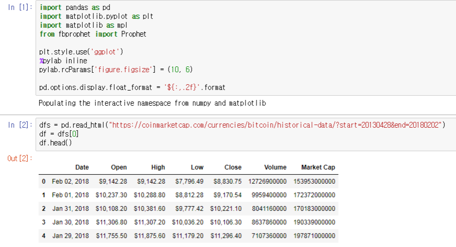Click the pylab.rcParams figure.figsize line
Screen dimensions: 456x247
click(118, 69)
